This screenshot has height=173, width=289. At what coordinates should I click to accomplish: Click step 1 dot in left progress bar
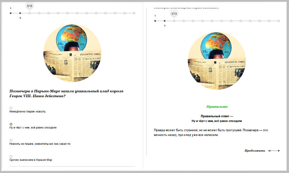(x=11, y=13)
